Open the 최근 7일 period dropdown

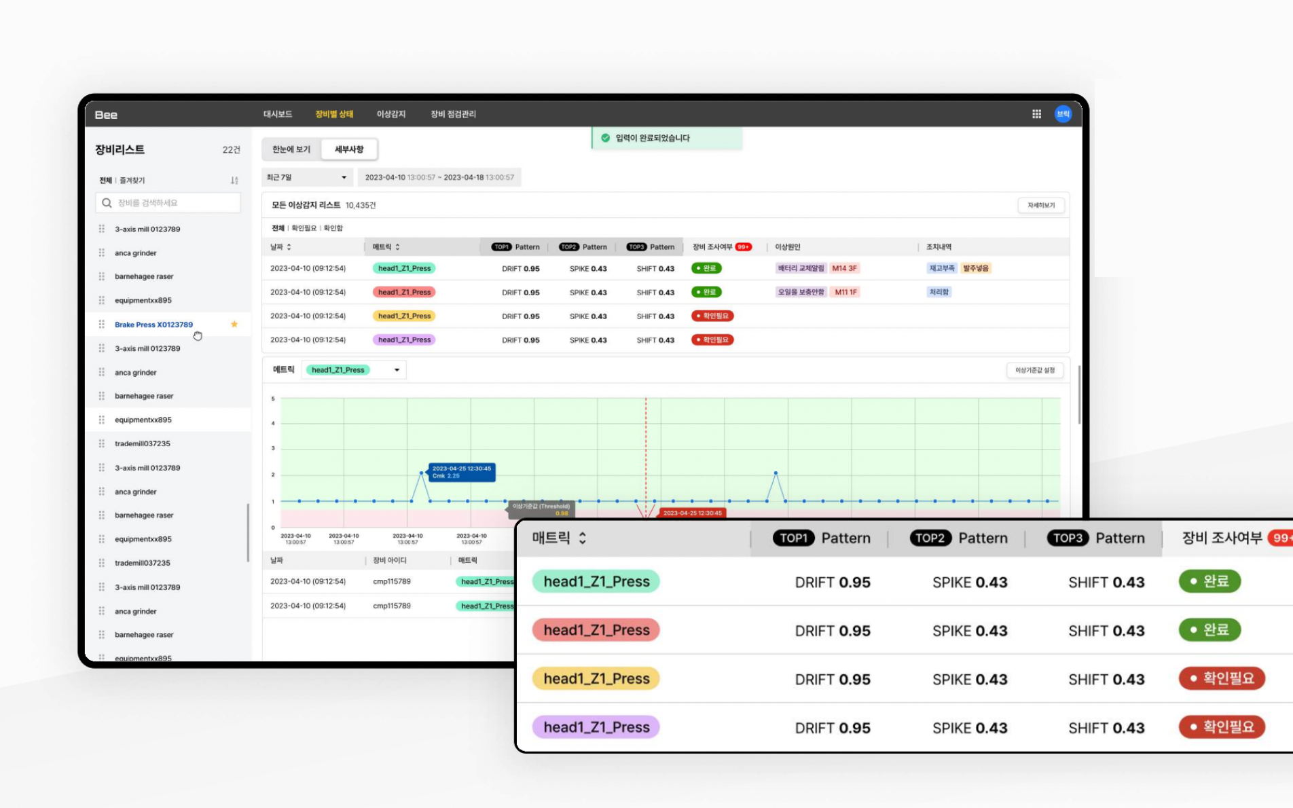(x=307, y=177)
